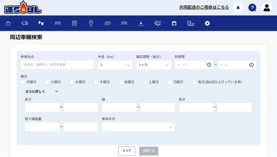Open people icon beside the download icon

click(x=124, y=23)
